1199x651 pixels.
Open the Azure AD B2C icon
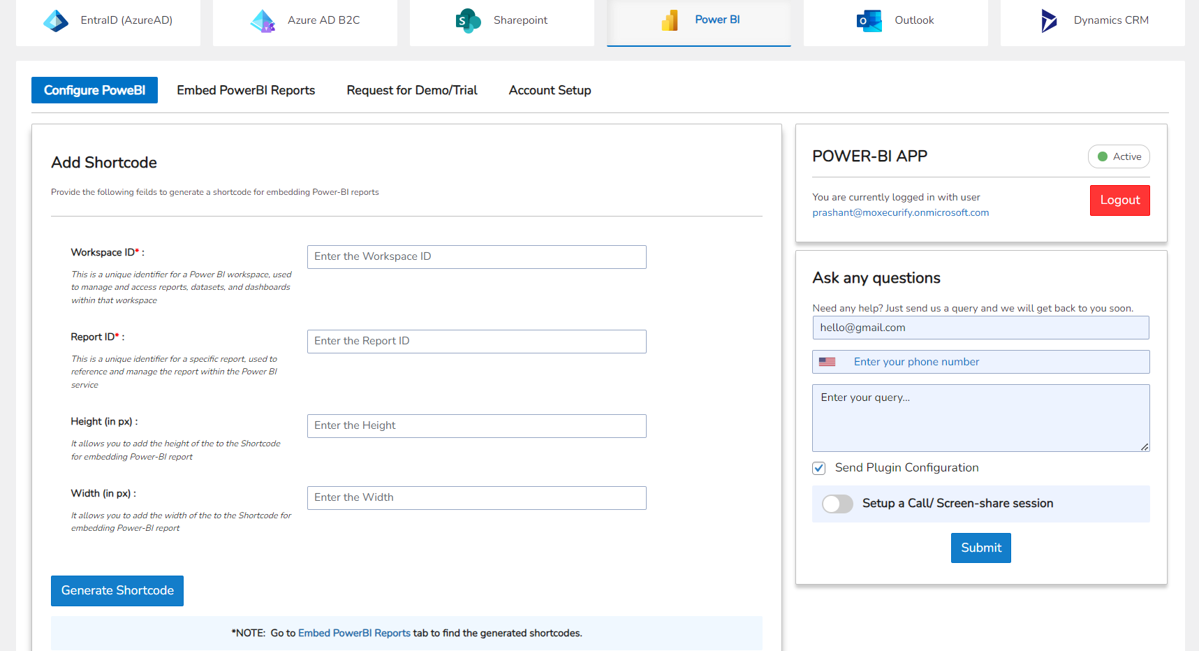tap(305, 20)
